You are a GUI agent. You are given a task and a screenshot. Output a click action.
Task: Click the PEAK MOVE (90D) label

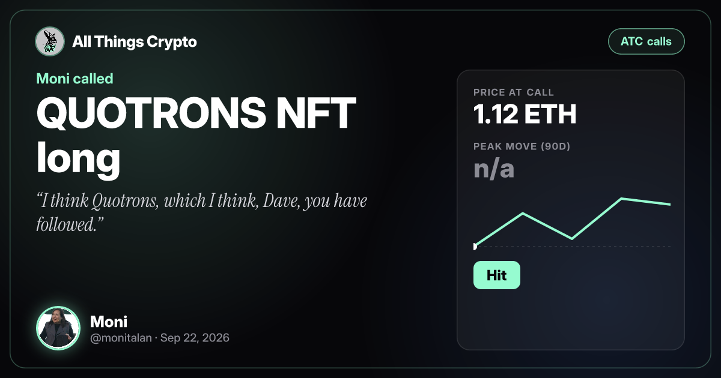pyautogui.click(x=520, y=146)
